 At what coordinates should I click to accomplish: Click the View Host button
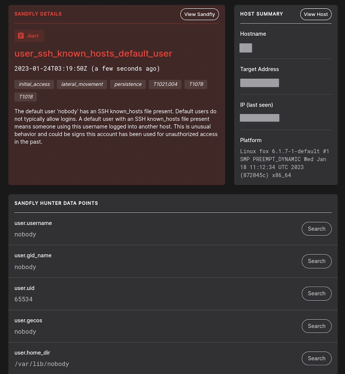pyautogui.click(x=316, y=14)
